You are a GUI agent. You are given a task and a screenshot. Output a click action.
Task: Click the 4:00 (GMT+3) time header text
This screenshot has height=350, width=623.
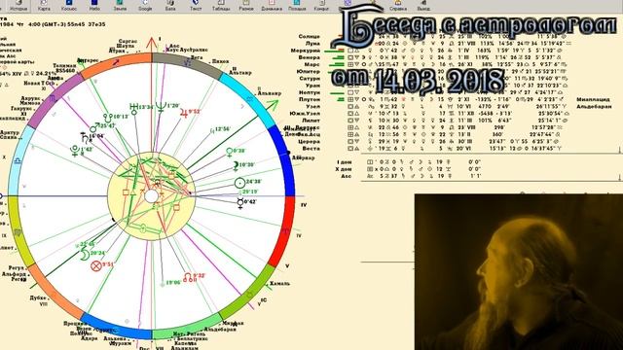click(x=48, y=24)
